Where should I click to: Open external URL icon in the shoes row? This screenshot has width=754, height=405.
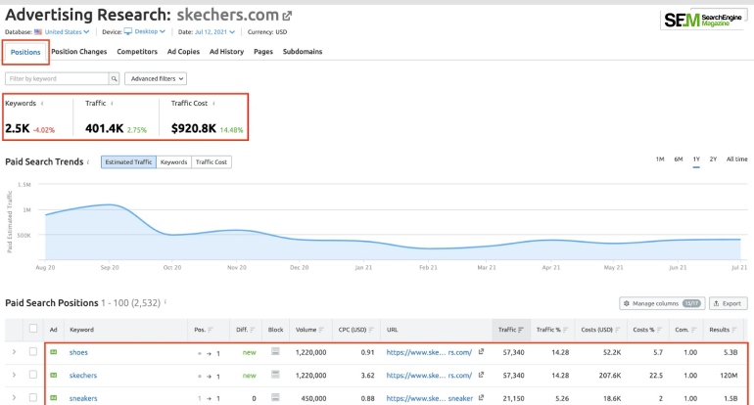tap(481, 351)
